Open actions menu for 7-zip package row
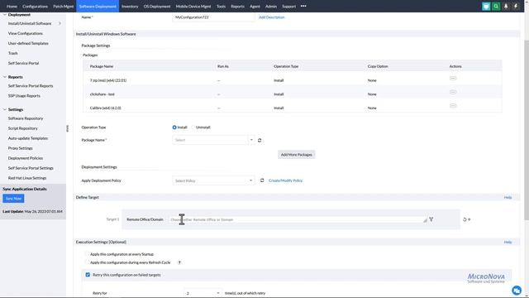This screenshot has width=529, height=298. (453, 78)
